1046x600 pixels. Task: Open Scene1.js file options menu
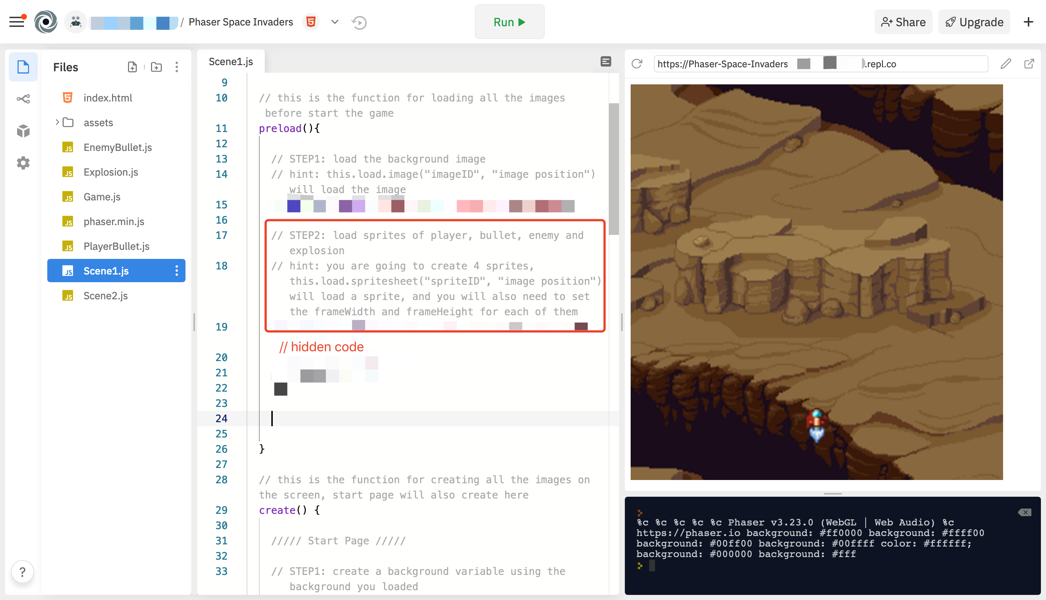(x=176, y=271)
